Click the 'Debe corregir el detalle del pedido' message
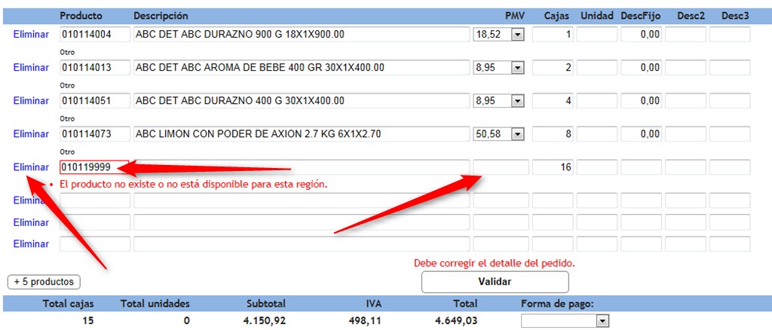 [495, 264]
